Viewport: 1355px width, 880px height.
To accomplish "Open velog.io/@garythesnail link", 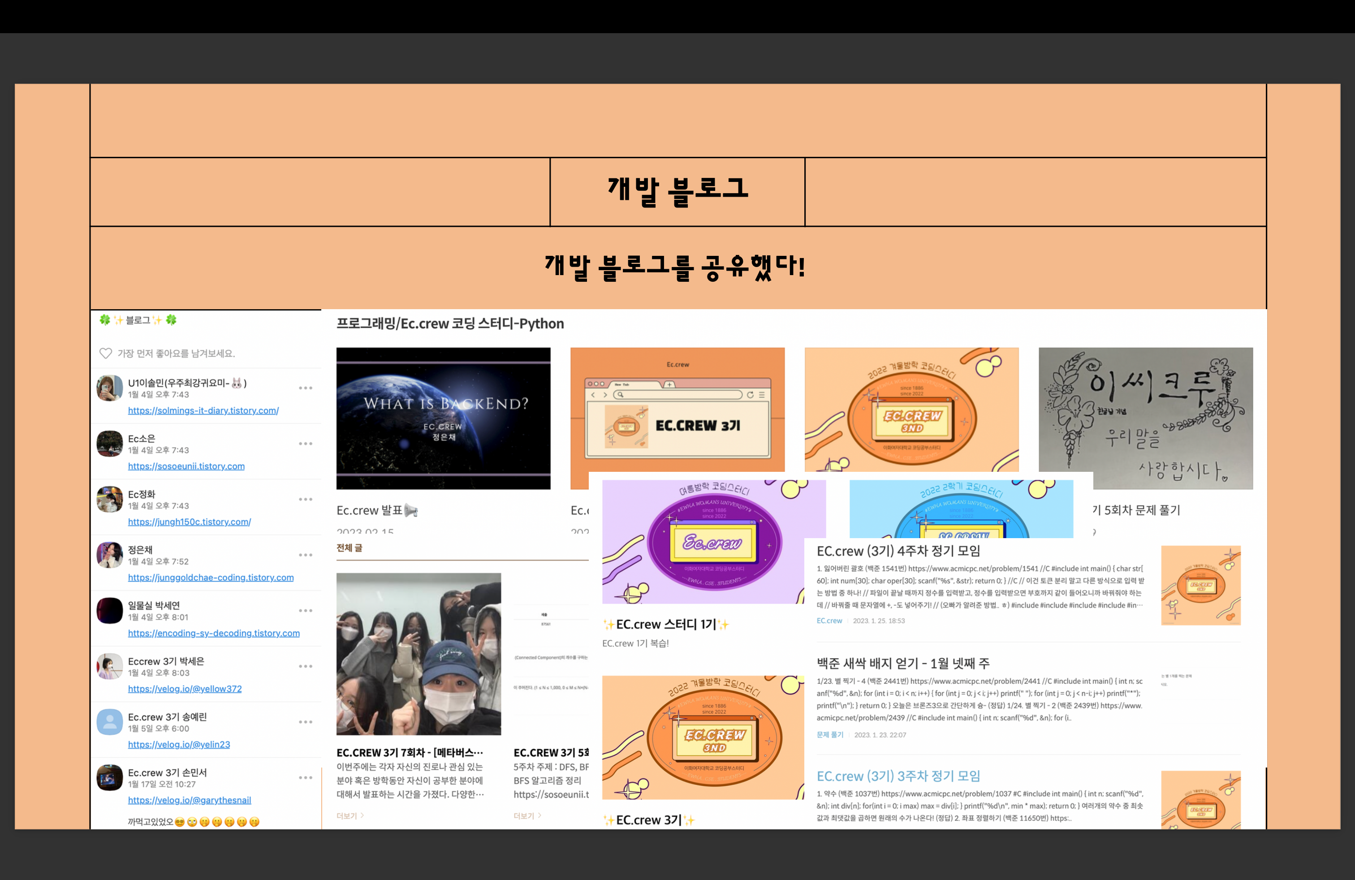I will 189,800.
